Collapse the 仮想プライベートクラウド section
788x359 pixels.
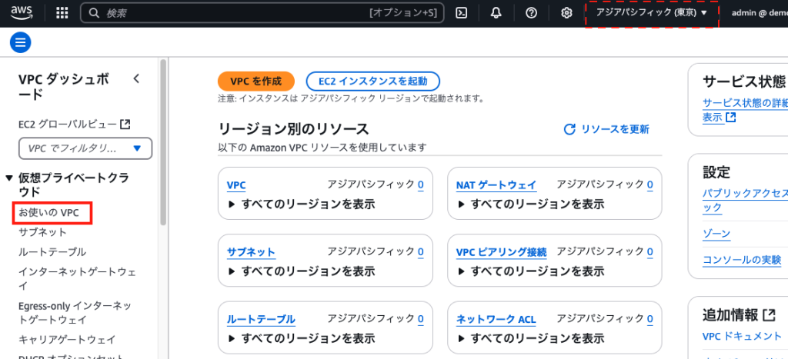pyautogui.click(x=8, y=178)
